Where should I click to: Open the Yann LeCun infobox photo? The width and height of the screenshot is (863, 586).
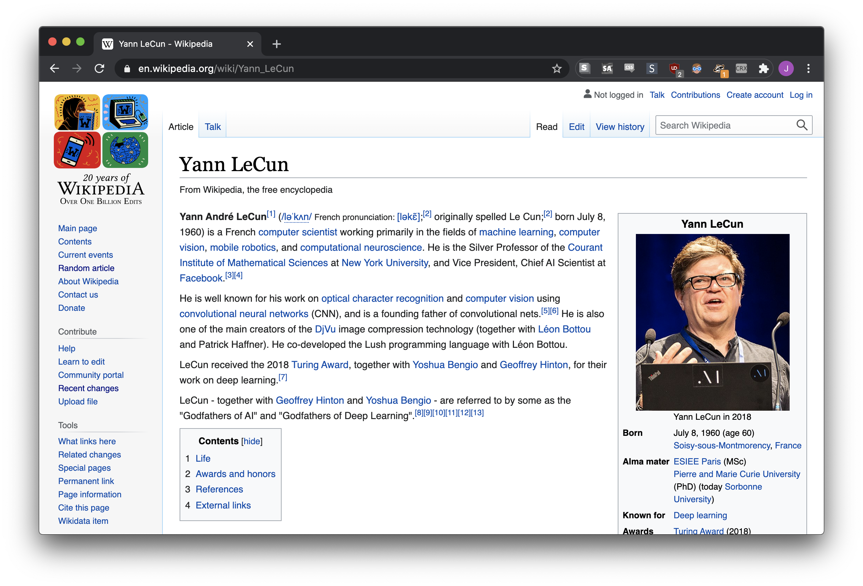point(712,322)
